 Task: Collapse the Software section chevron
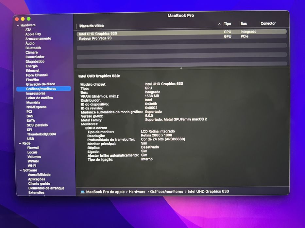[x=21, y=170]
